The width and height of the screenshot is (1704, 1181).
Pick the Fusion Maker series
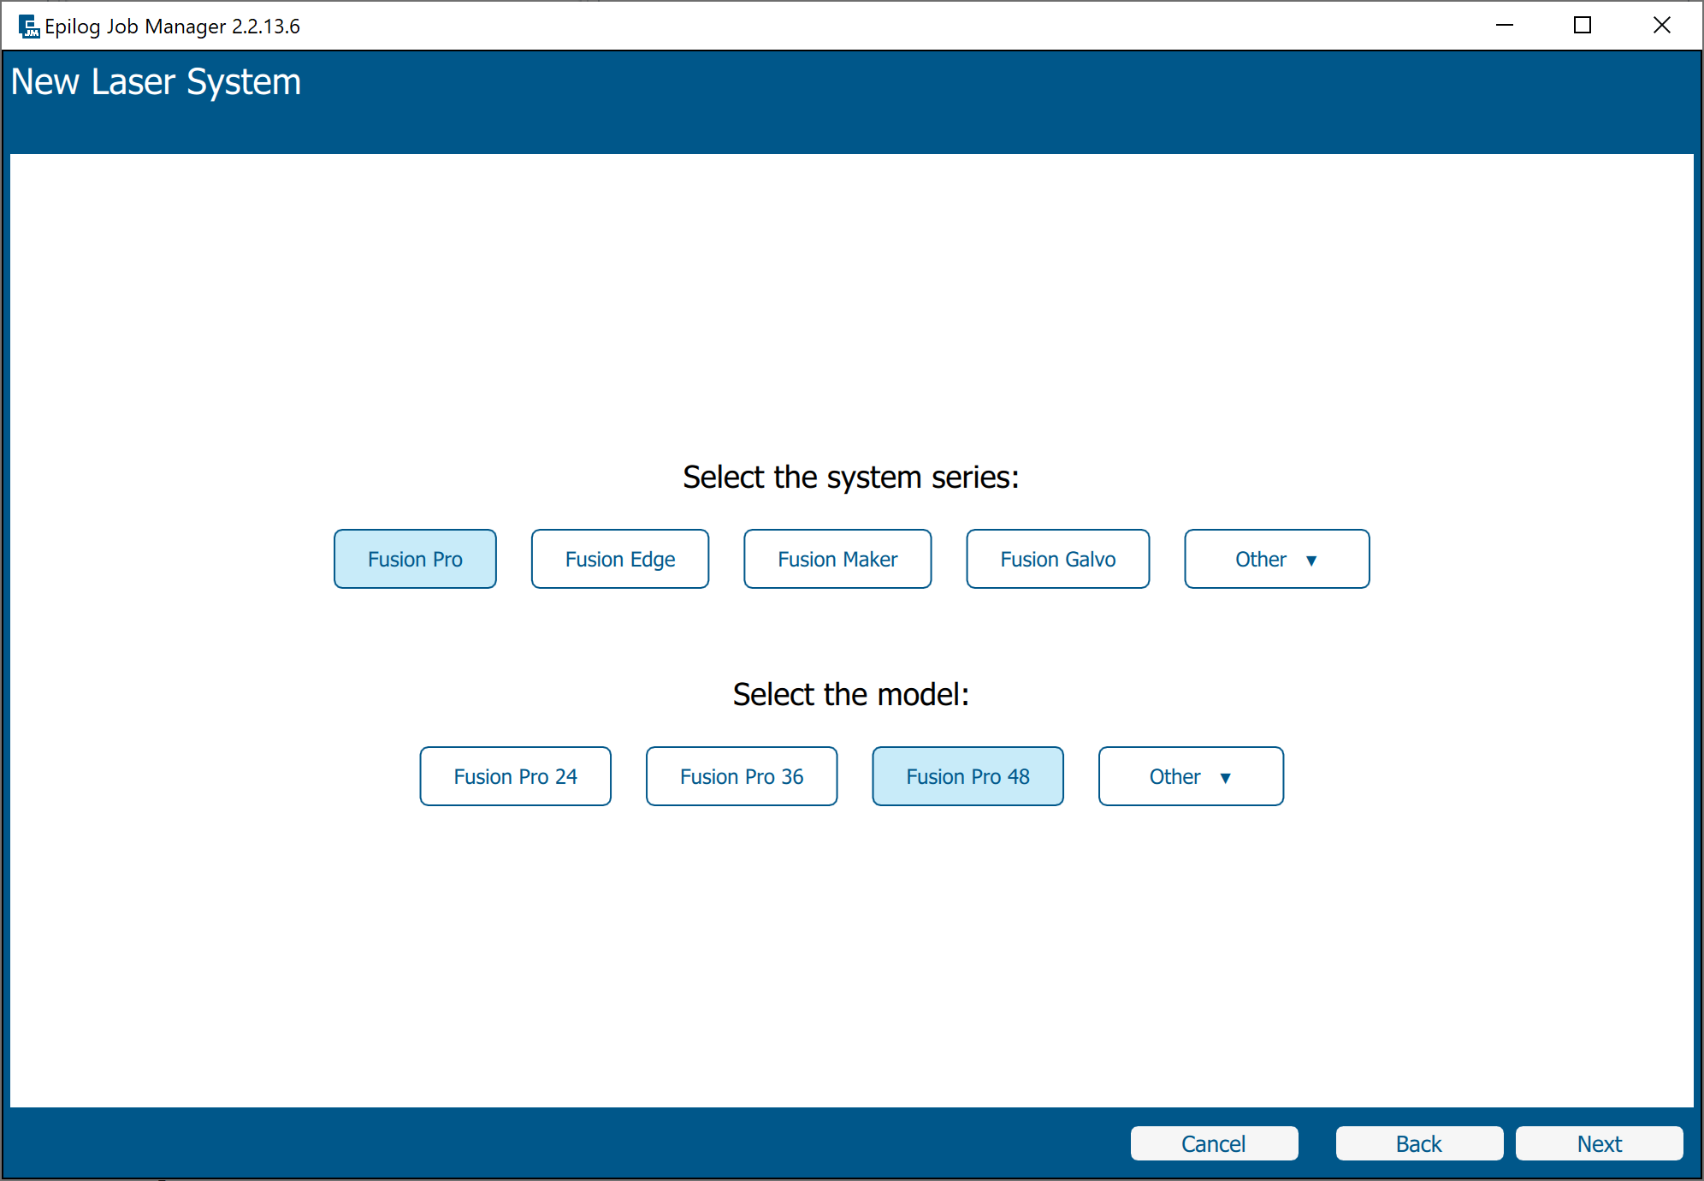click(x=837, y=559)
